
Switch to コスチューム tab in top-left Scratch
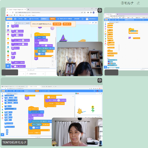pyautogui.click(x=19, y=23)
